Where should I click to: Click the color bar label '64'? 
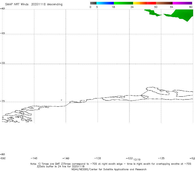point(172,7)
